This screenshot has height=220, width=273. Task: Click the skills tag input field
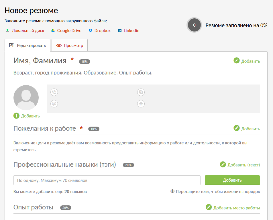(107, 180)
